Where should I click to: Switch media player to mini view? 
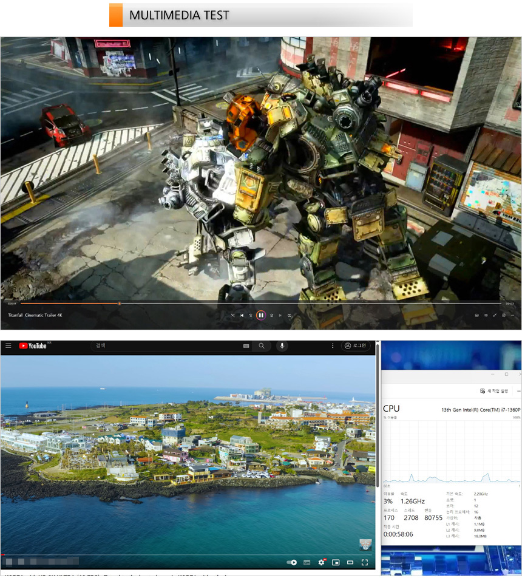coord(504,315)
